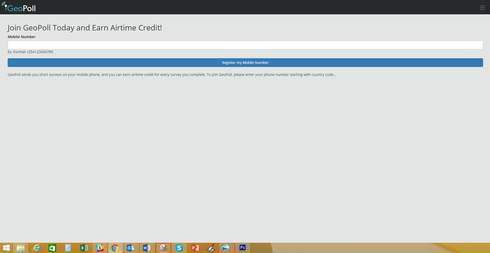
Task: Click into the Mobile Number input field
Action: (x=245, y=45)
